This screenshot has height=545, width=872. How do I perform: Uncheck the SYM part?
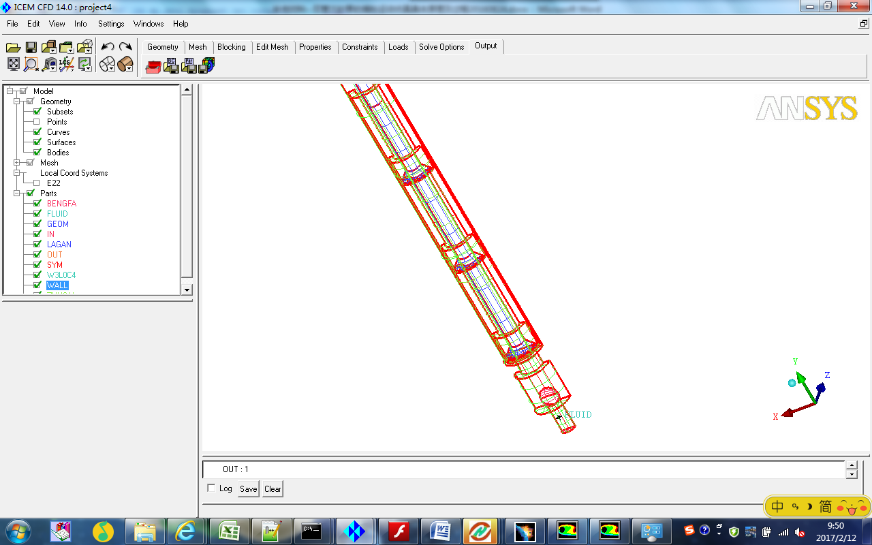point(37,265)
